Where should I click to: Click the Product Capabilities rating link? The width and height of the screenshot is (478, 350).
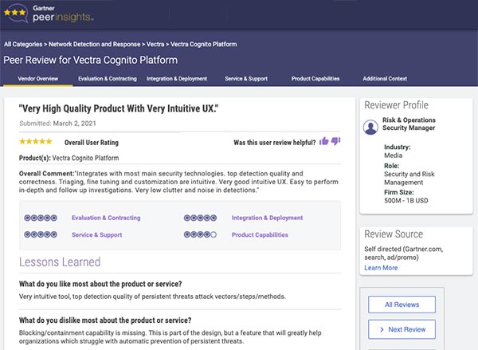(x=260, y=235)
